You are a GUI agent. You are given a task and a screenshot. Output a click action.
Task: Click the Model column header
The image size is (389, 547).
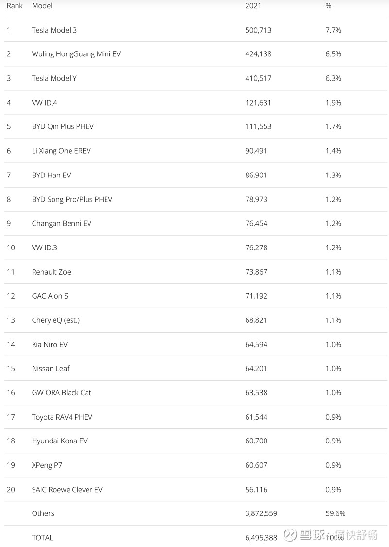42,6
